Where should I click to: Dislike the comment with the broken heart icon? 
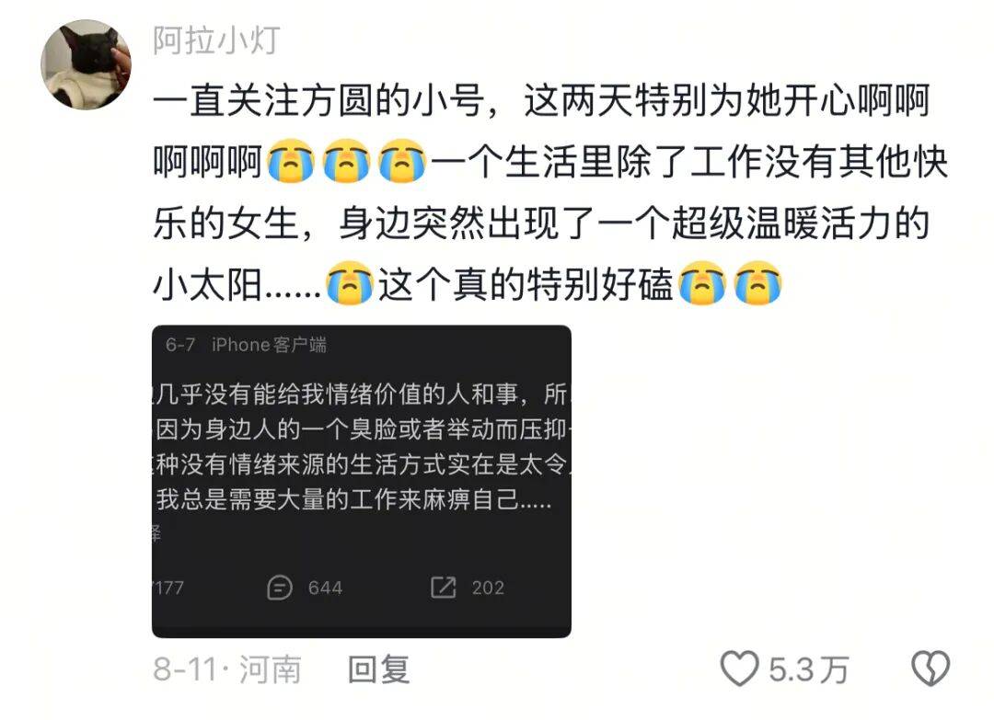coord(930,669)
